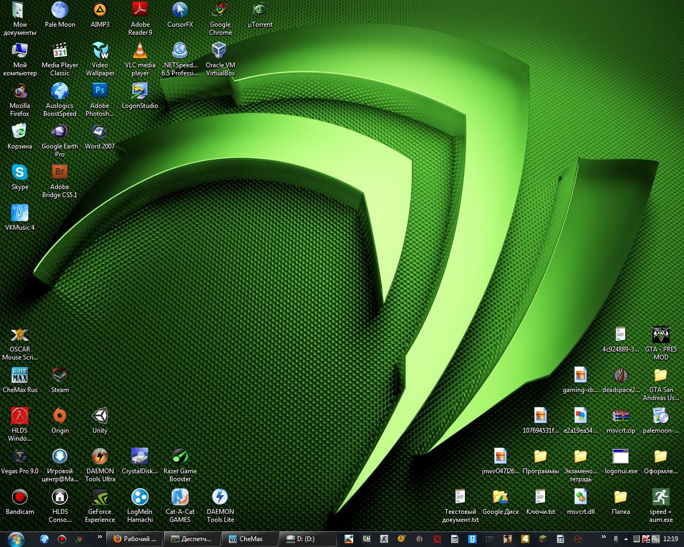Select the msvcrt.dll file icon
Screen dimensions: 684x547
click(x=581, y=502)
